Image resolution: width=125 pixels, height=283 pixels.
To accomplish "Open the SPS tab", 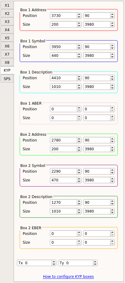I will (x=7, y=79).
